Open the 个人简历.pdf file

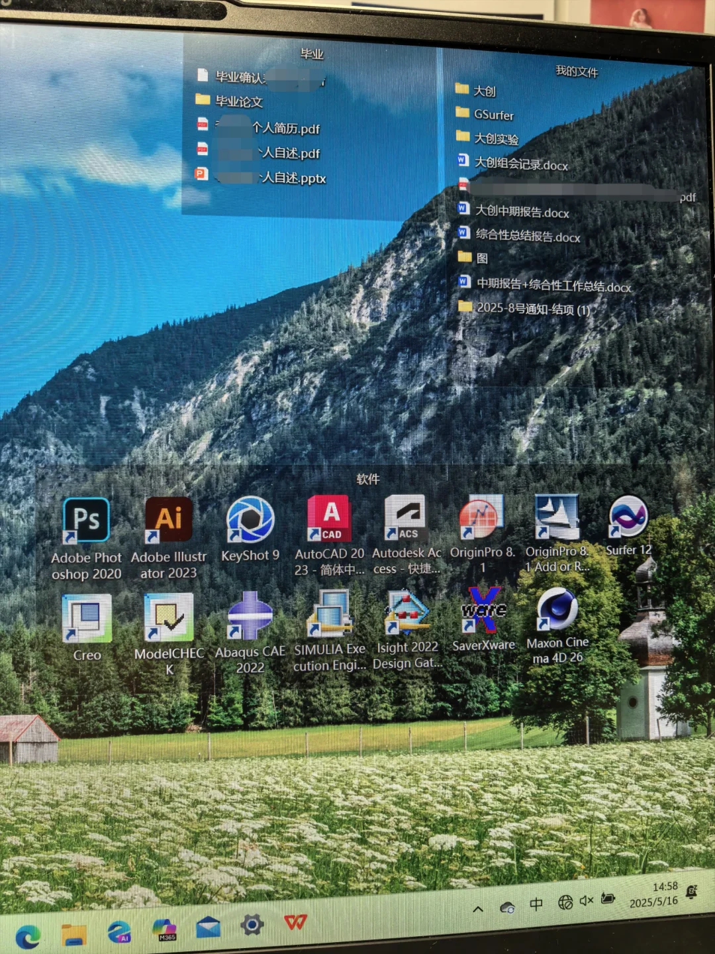coord(258,127)
